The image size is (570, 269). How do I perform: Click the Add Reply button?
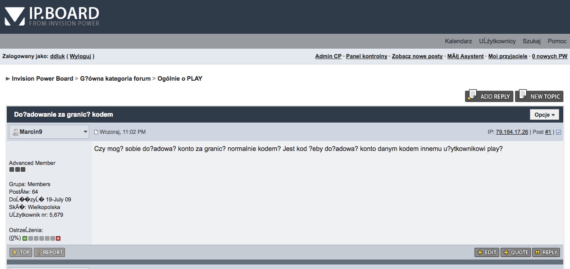pos(489,96)
